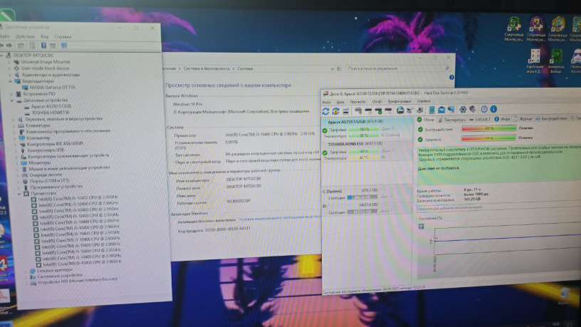
Task: Open the Отчёт menu in Hard Disk Sentinel
Action: tap(377, 102)
